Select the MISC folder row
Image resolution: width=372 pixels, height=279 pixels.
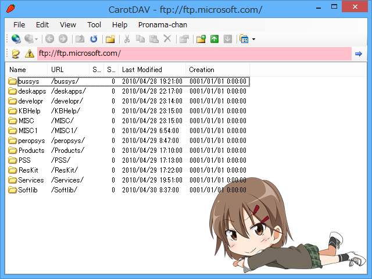click(128, 121)
